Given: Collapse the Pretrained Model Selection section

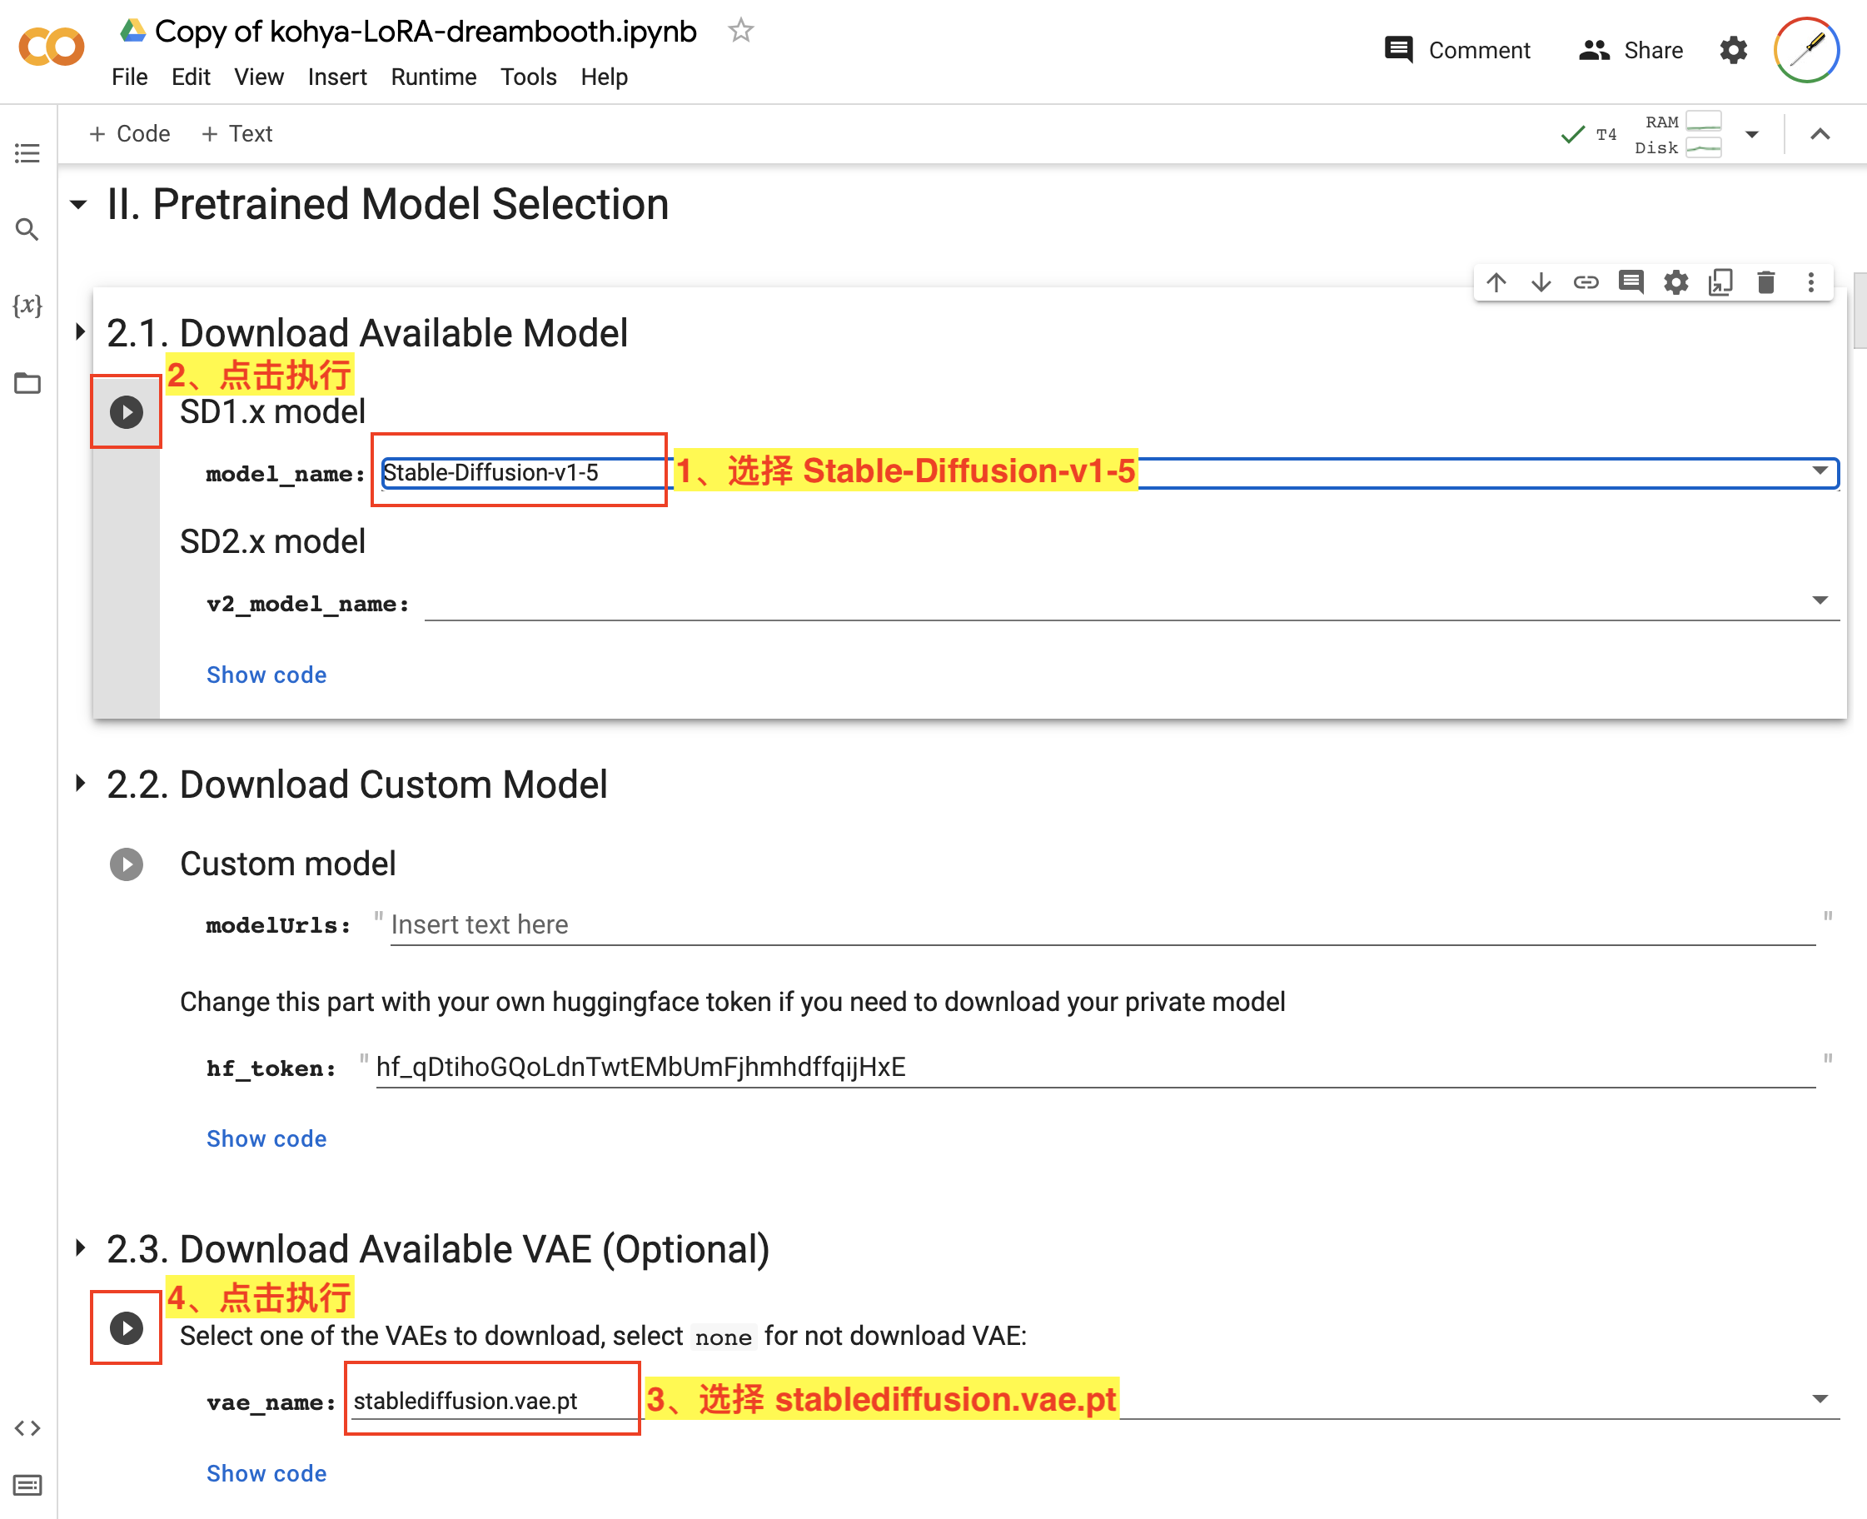Looking at the screenshot, I should coord(79,205).
